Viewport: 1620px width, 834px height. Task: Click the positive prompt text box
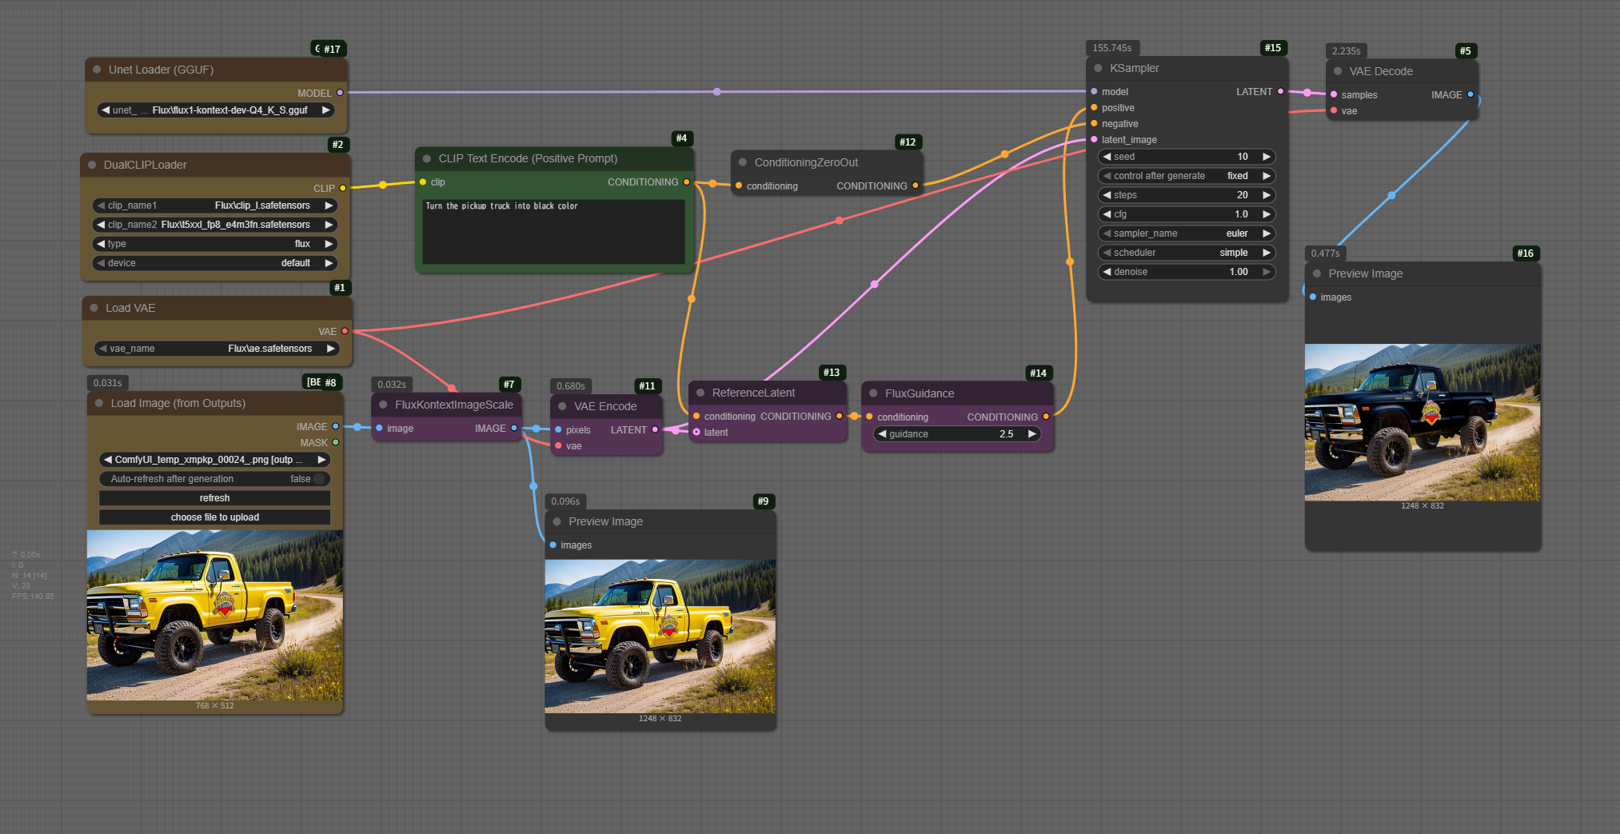pyautogui.click(x=553, y=231)
